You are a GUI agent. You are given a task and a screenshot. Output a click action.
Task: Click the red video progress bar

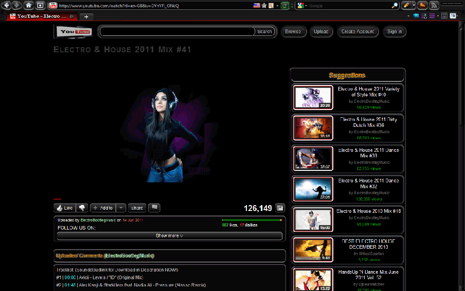58,199
